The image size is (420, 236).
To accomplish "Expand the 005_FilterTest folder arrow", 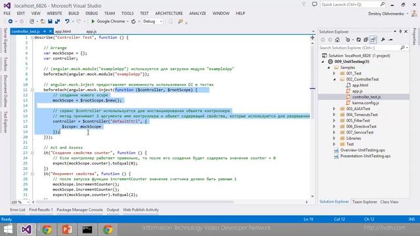I will (x=334, y=121).
